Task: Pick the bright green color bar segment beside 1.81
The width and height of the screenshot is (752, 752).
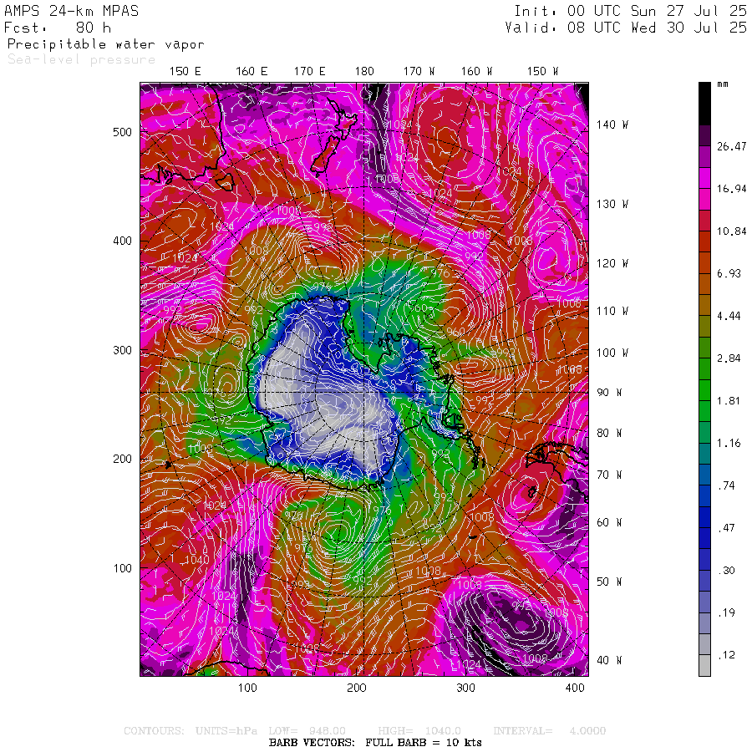Action: point(704,390)
